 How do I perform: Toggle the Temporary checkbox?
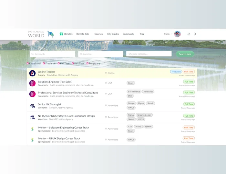tap(87, 63)
